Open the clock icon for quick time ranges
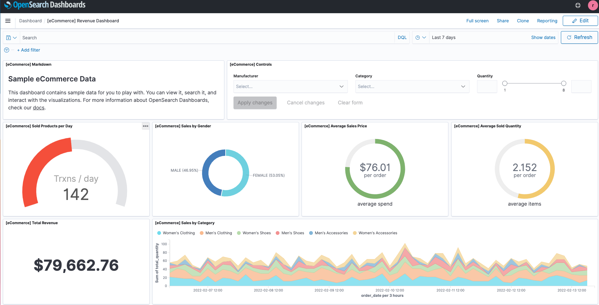 click(421, 37)
